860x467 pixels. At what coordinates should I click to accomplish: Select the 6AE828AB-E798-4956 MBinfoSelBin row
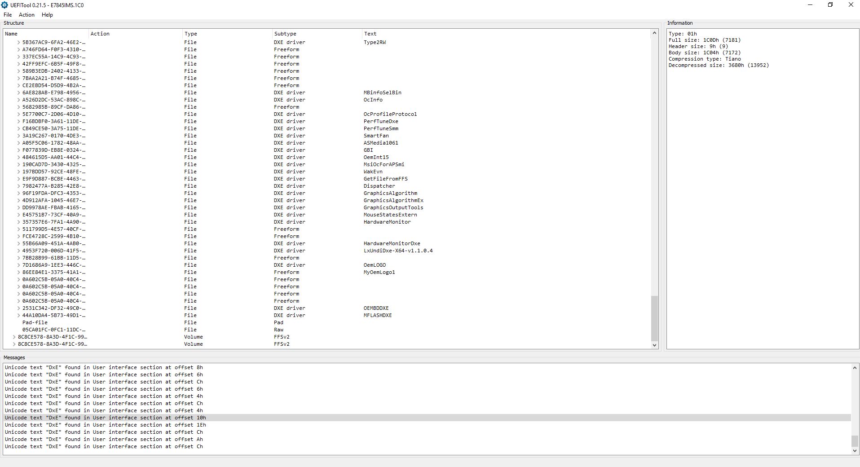327,93
